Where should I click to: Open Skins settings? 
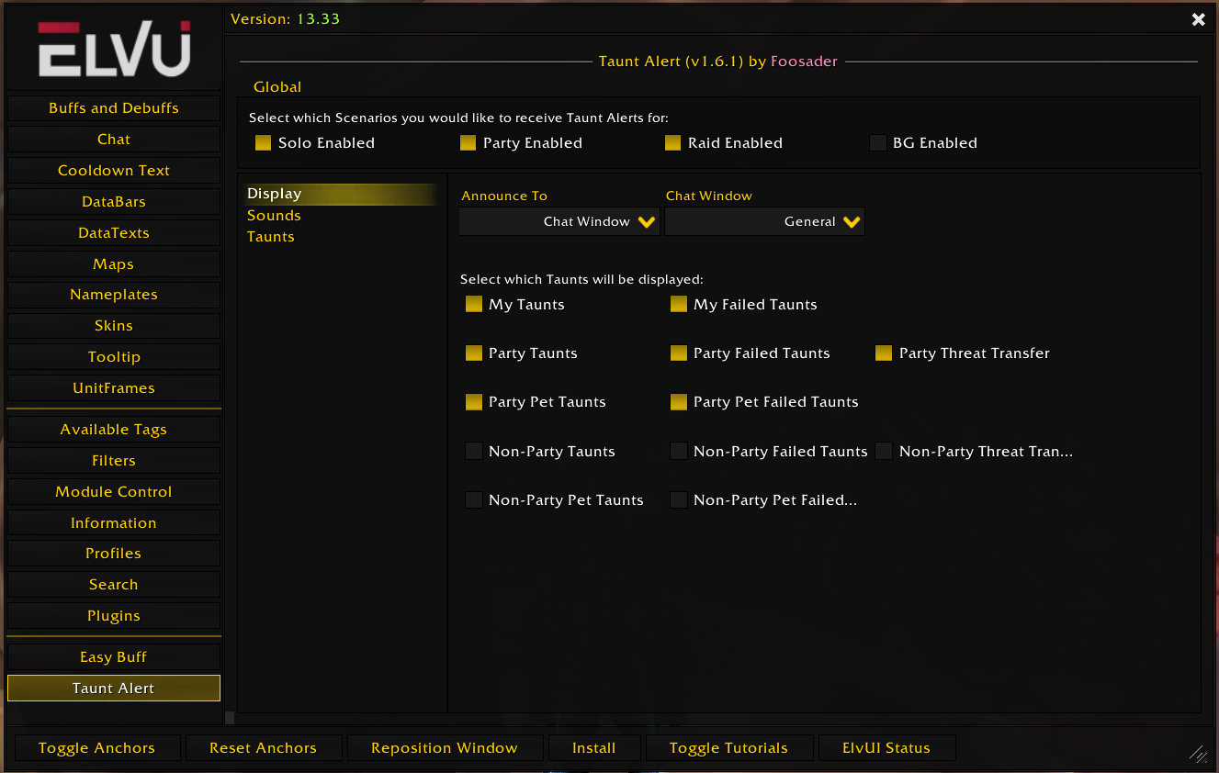pyautogui.click(x=114, y=326)
